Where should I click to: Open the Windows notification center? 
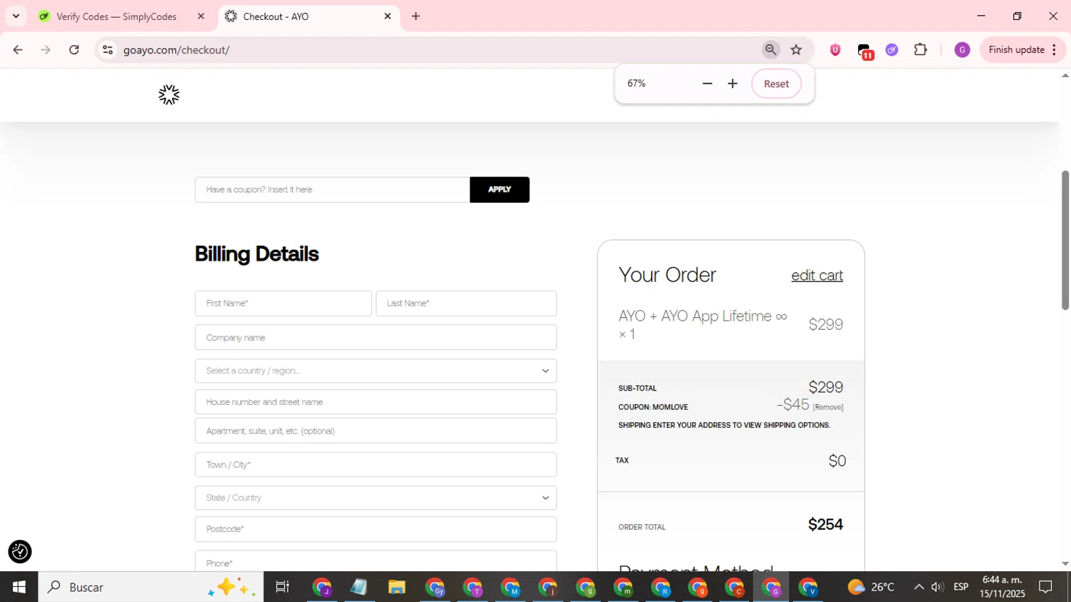(x=1045, y=587)
